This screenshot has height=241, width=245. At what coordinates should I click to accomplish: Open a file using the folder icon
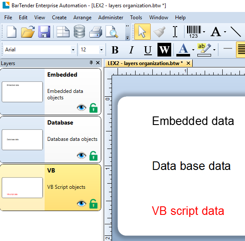coord(28,32)
